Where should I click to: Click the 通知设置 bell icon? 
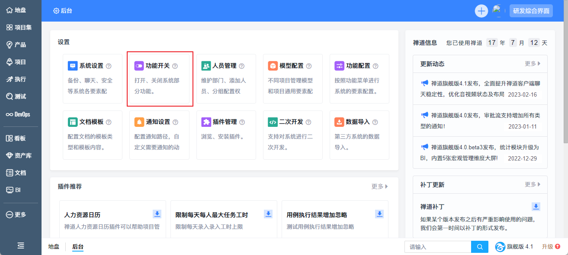click(x=139, y=122)
